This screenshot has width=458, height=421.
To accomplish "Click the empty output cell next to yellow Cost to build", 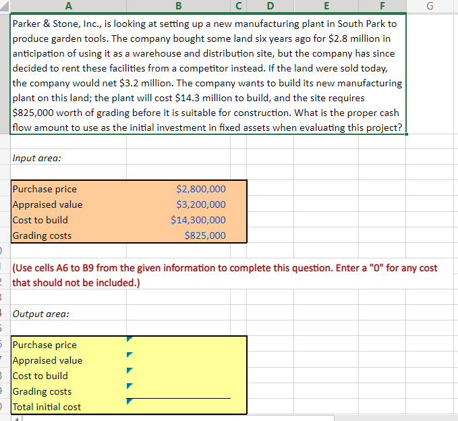I will 179,376.
